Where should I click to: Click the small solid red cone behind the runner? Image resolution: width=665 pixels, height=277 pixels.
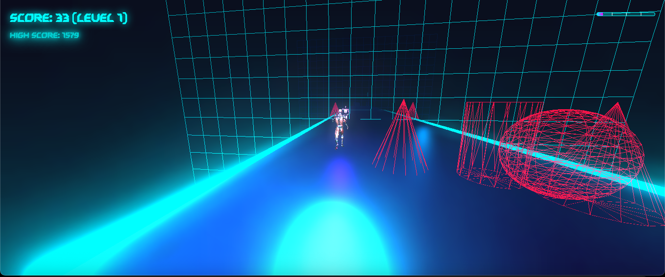[x=334, y=109]
